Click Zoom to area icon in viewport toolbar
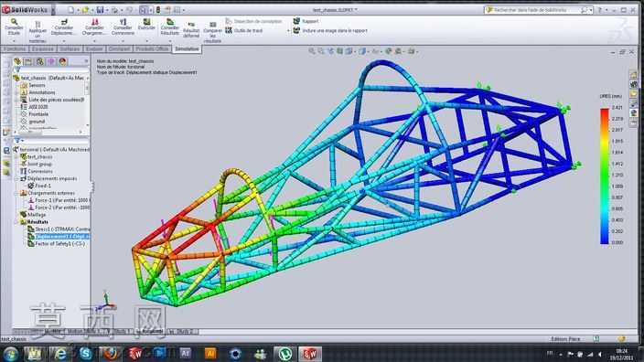644x362 pixels. tap(321, 51)
